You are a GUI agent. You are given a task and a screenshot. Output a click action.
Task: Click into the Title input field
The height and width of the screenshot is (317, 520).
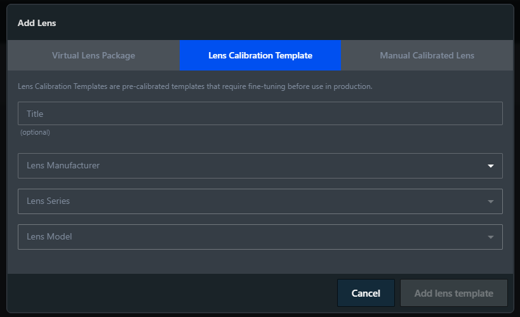pyautogui.click(x=260, y=114)
